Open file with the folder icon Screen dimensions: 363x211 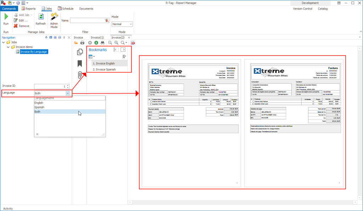tap(76, 43)
